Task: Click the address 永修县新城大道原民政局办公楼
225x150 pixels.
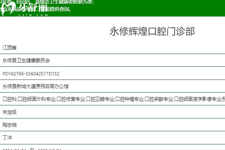Action: click(x=36, y=86)
